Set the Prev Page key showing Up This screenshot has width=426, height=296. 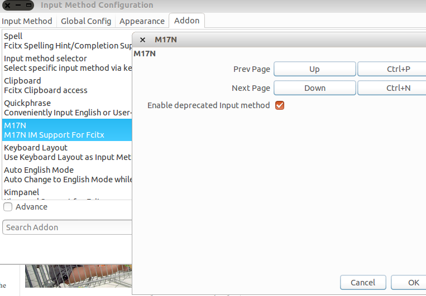coord(314,69)
